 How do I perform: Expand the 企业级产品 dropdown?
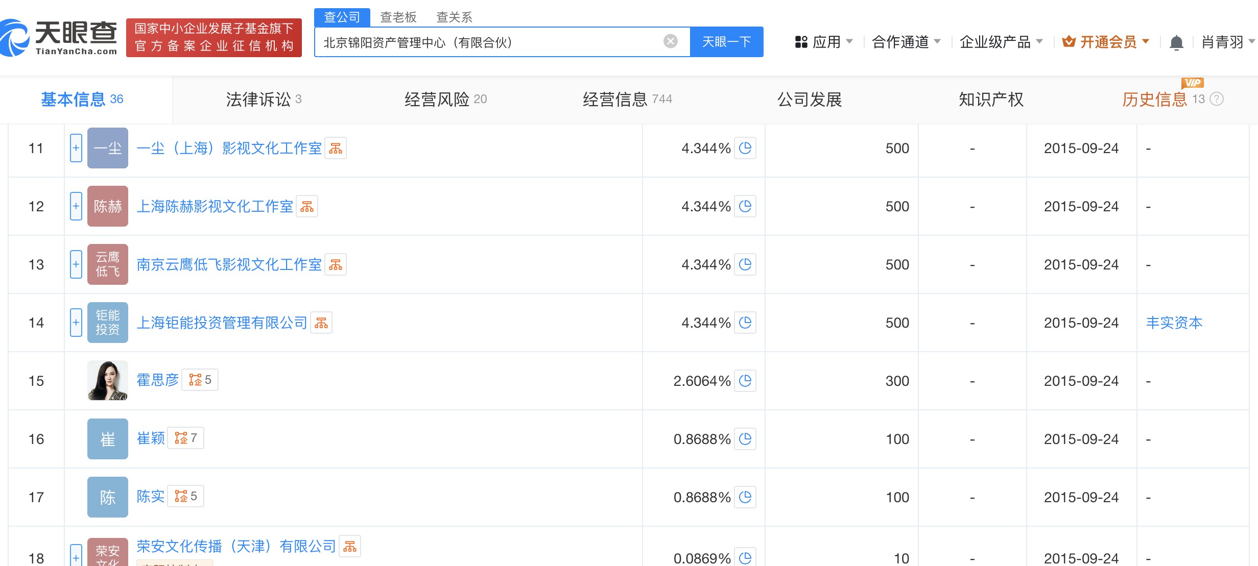point(1001,42)
